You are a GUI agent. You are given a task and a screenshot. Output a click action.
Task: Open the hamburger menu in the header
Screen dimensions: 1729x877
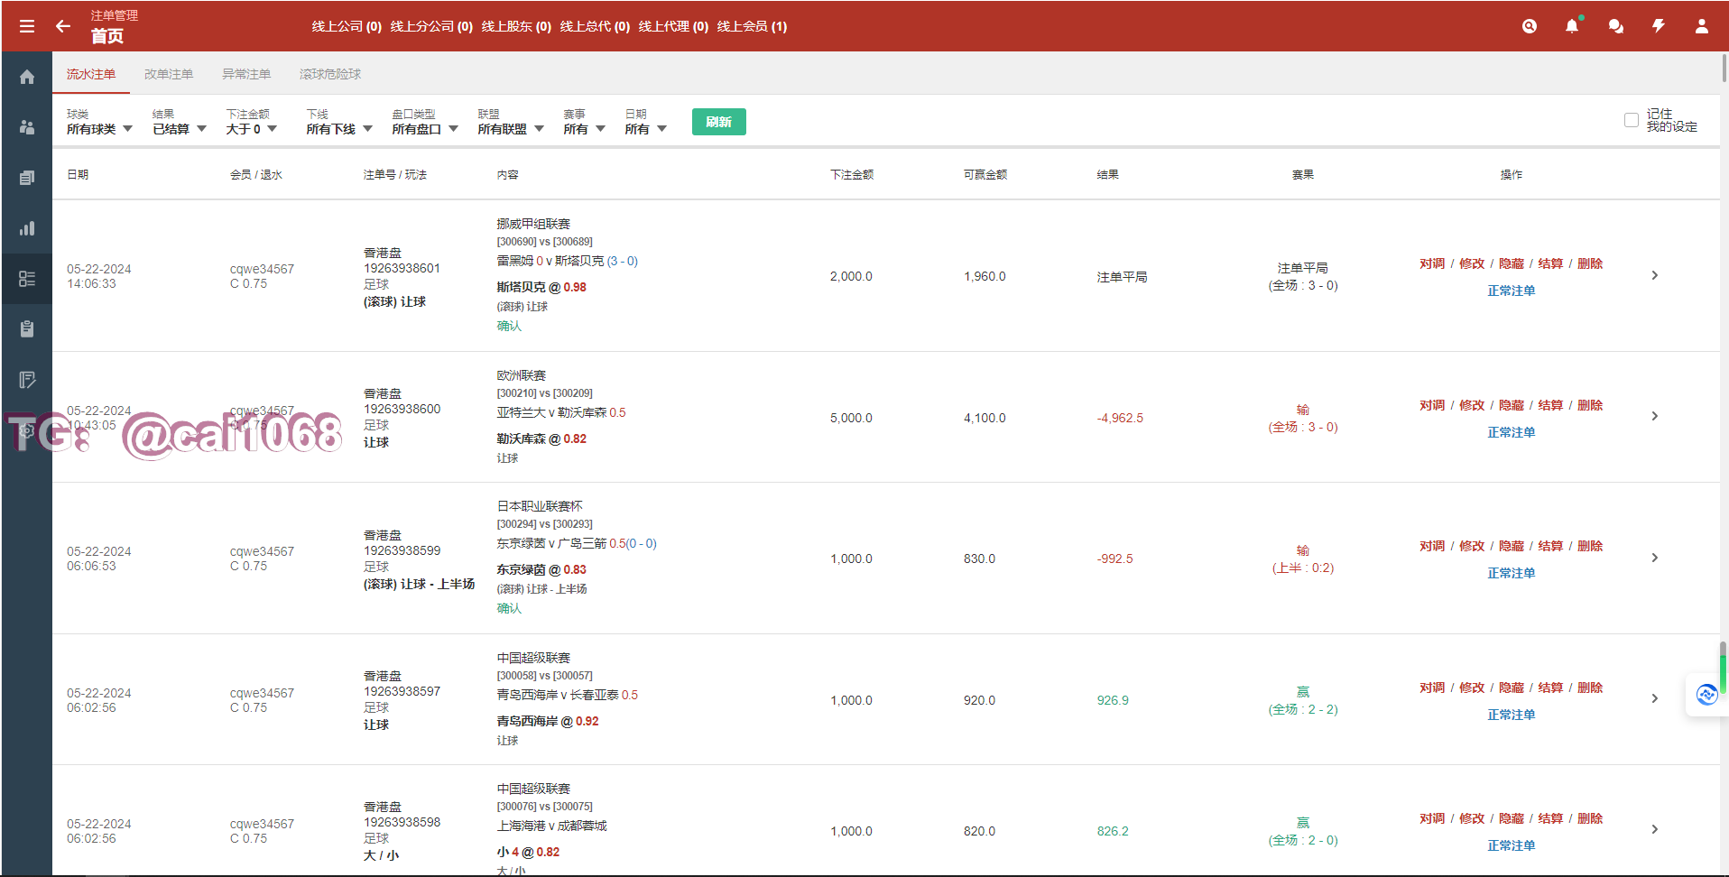pyautogui.click(x=27, y=26)
